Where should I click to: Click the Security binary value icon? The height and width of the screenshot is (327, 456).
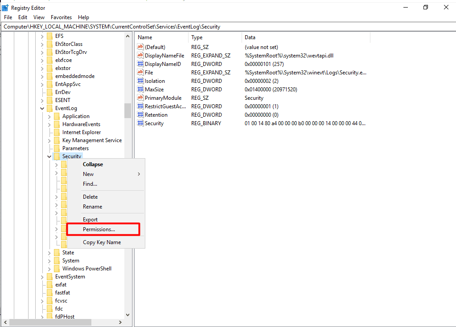coord(140,123)
